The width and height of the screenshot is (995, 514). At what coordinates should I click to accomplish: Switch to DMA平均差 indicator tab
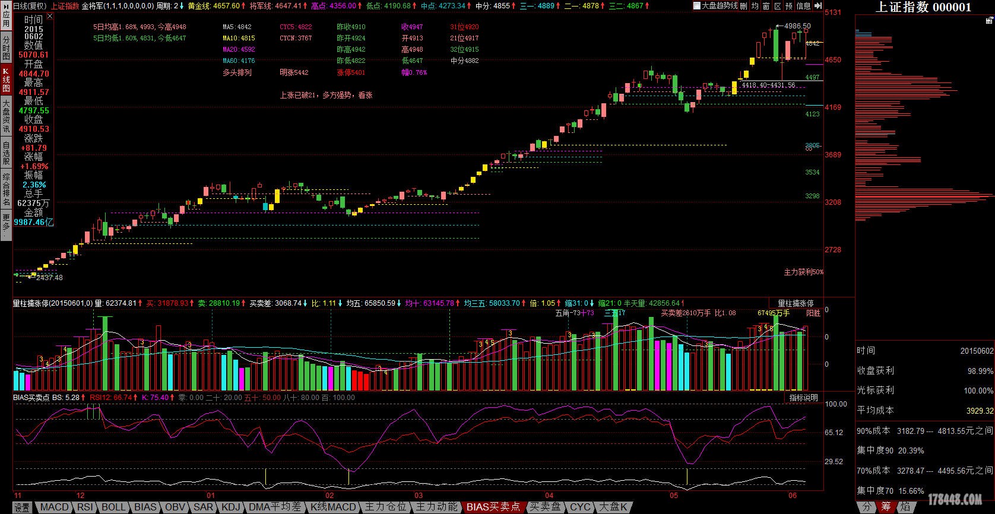point(275,507)
